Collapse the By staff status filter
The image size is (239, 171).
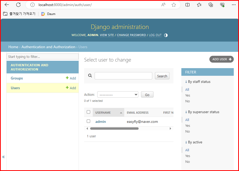click(x=198, y=82)
